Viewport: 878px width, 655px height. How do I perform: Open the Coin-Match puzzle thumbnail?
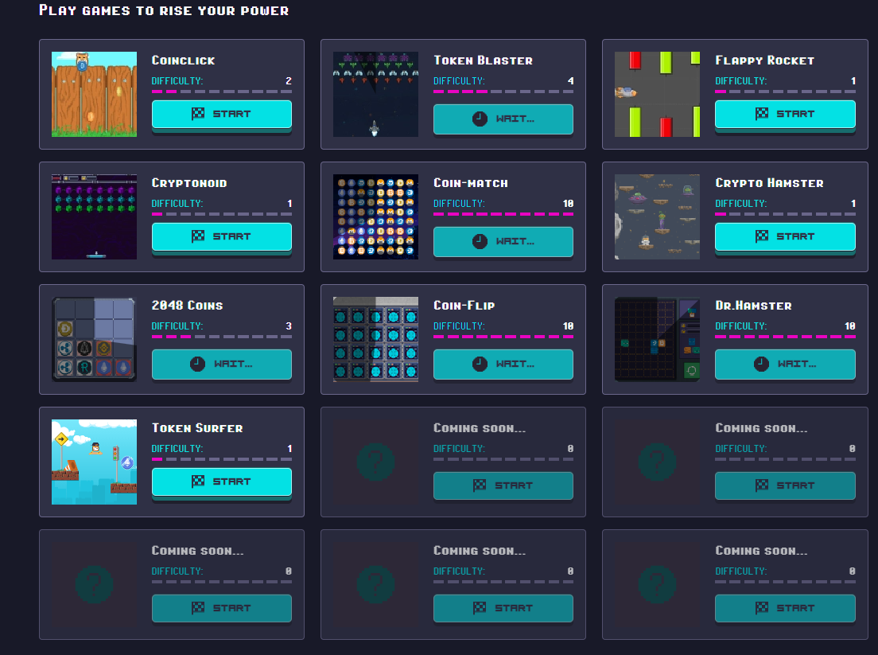(x=375, y=216)
